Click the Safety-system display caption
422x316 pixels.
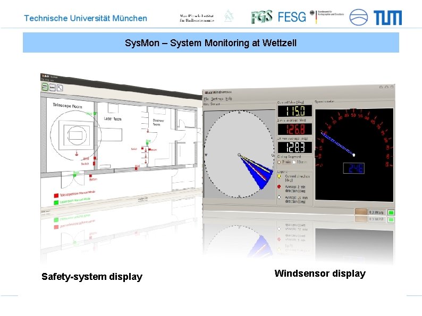point(92,277)
